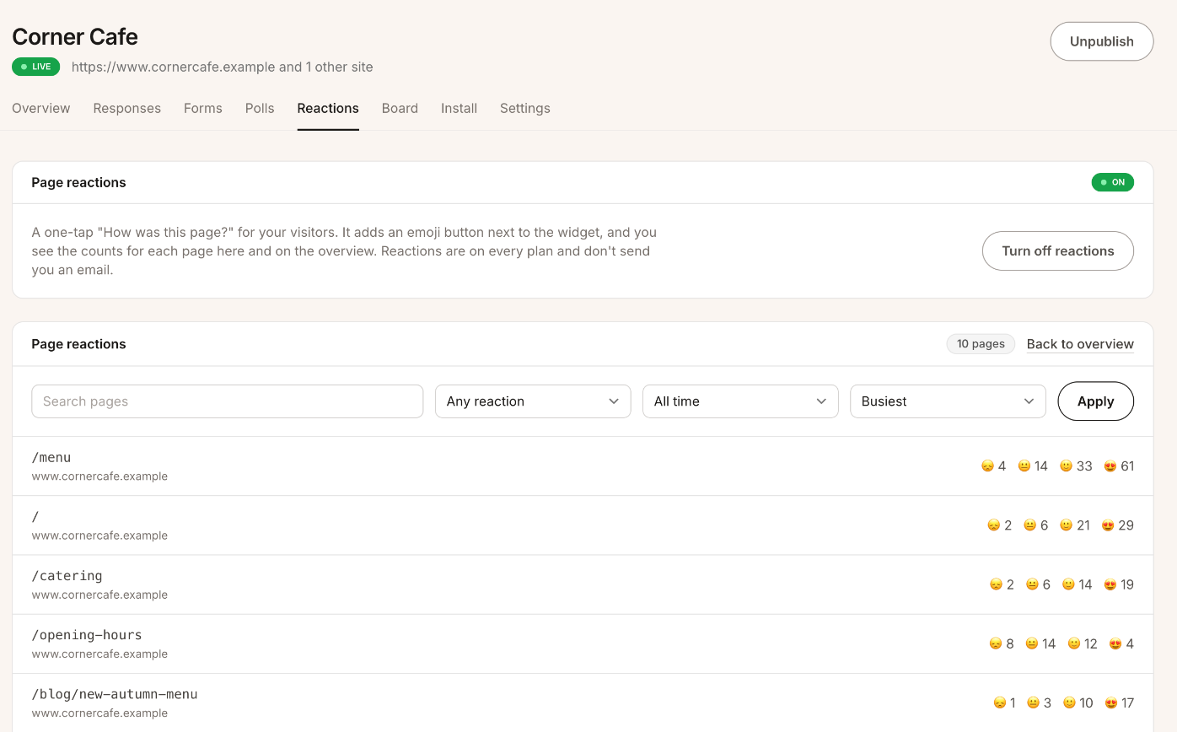
Task: Click the smiling emoji in /opening-hours row
Action: click(x=1074, y=643)
